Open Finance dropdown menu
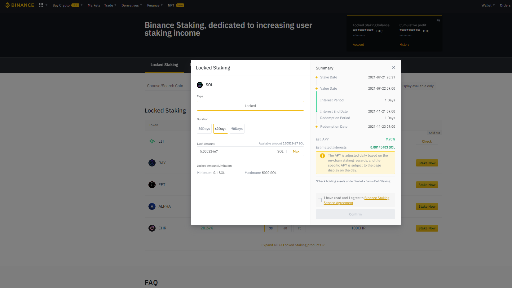The height and width of the screenshot is (288, 512). (155, 5)
